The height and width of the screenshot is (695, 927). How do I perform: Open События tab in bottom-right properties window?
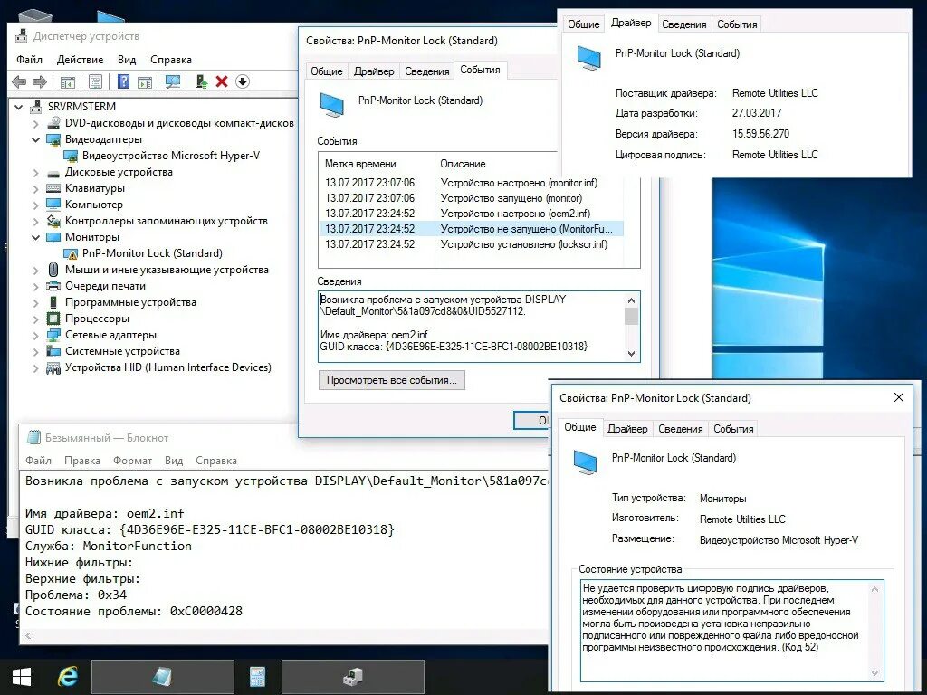pos(733,428)
